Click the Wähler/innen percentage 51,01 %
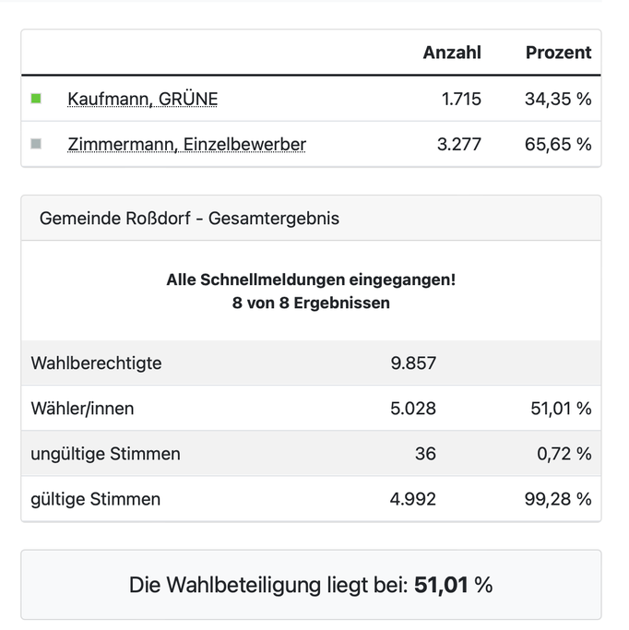 561,409
